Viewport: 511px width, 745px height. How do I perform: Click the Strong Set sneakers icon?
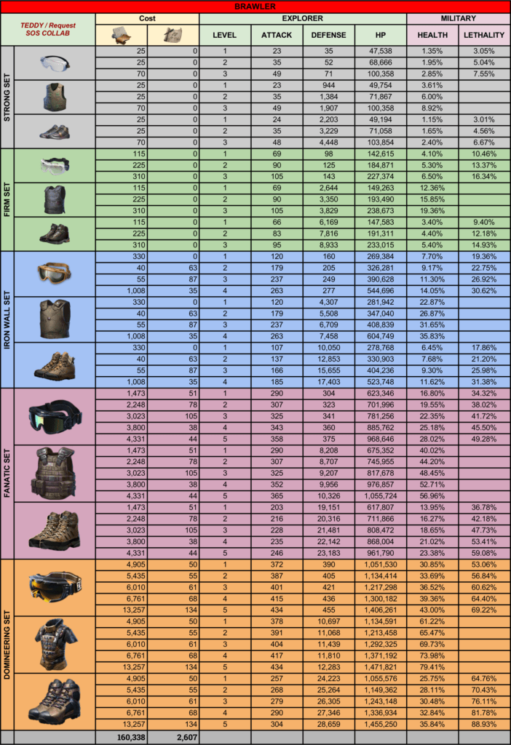coord(55,131)
